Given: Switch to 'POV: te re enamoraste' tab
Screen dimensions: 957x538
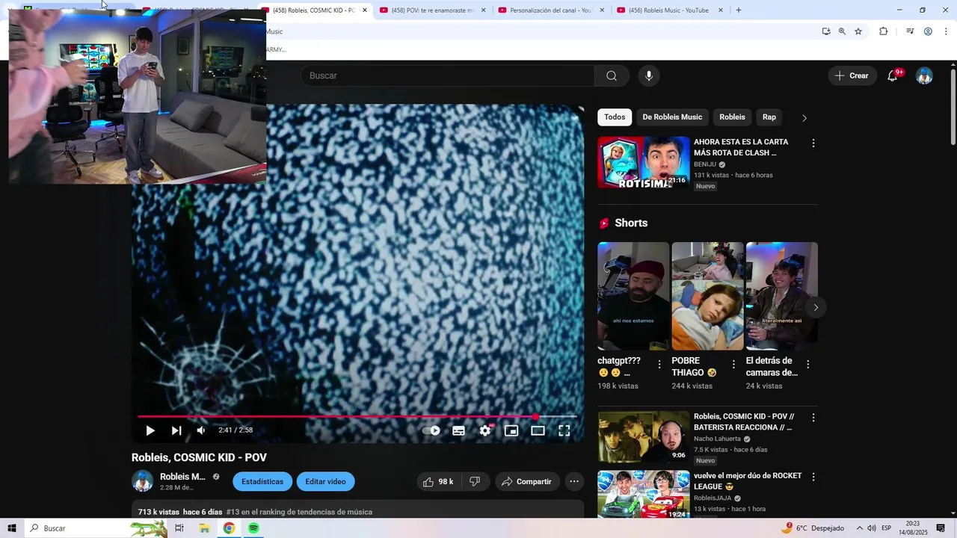Looking at the screenshot, I should point(433,10).
